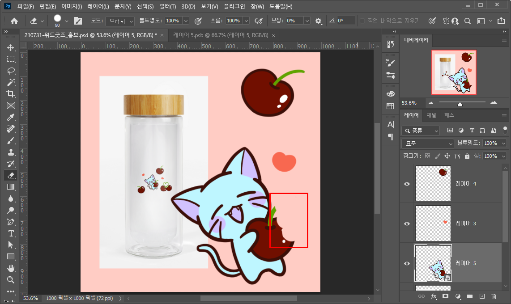Screen dimensions: 511x304
Task: Open eraser 불투명도 dropdown arrow
Action: (x=186, y=21)
